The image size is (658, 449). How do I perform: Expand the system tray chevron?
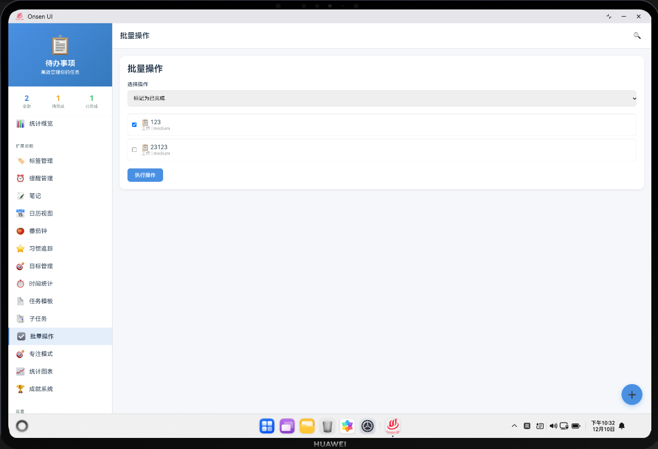tap(514, 426)
